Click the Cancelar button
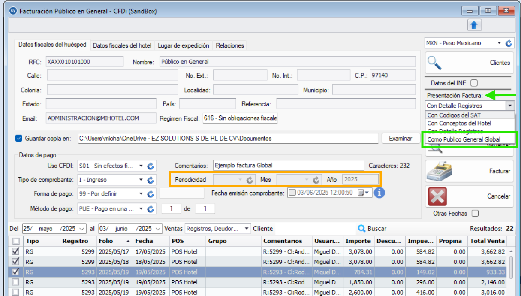The height and width of the screenshot is (296, 521). pos(469,196)
